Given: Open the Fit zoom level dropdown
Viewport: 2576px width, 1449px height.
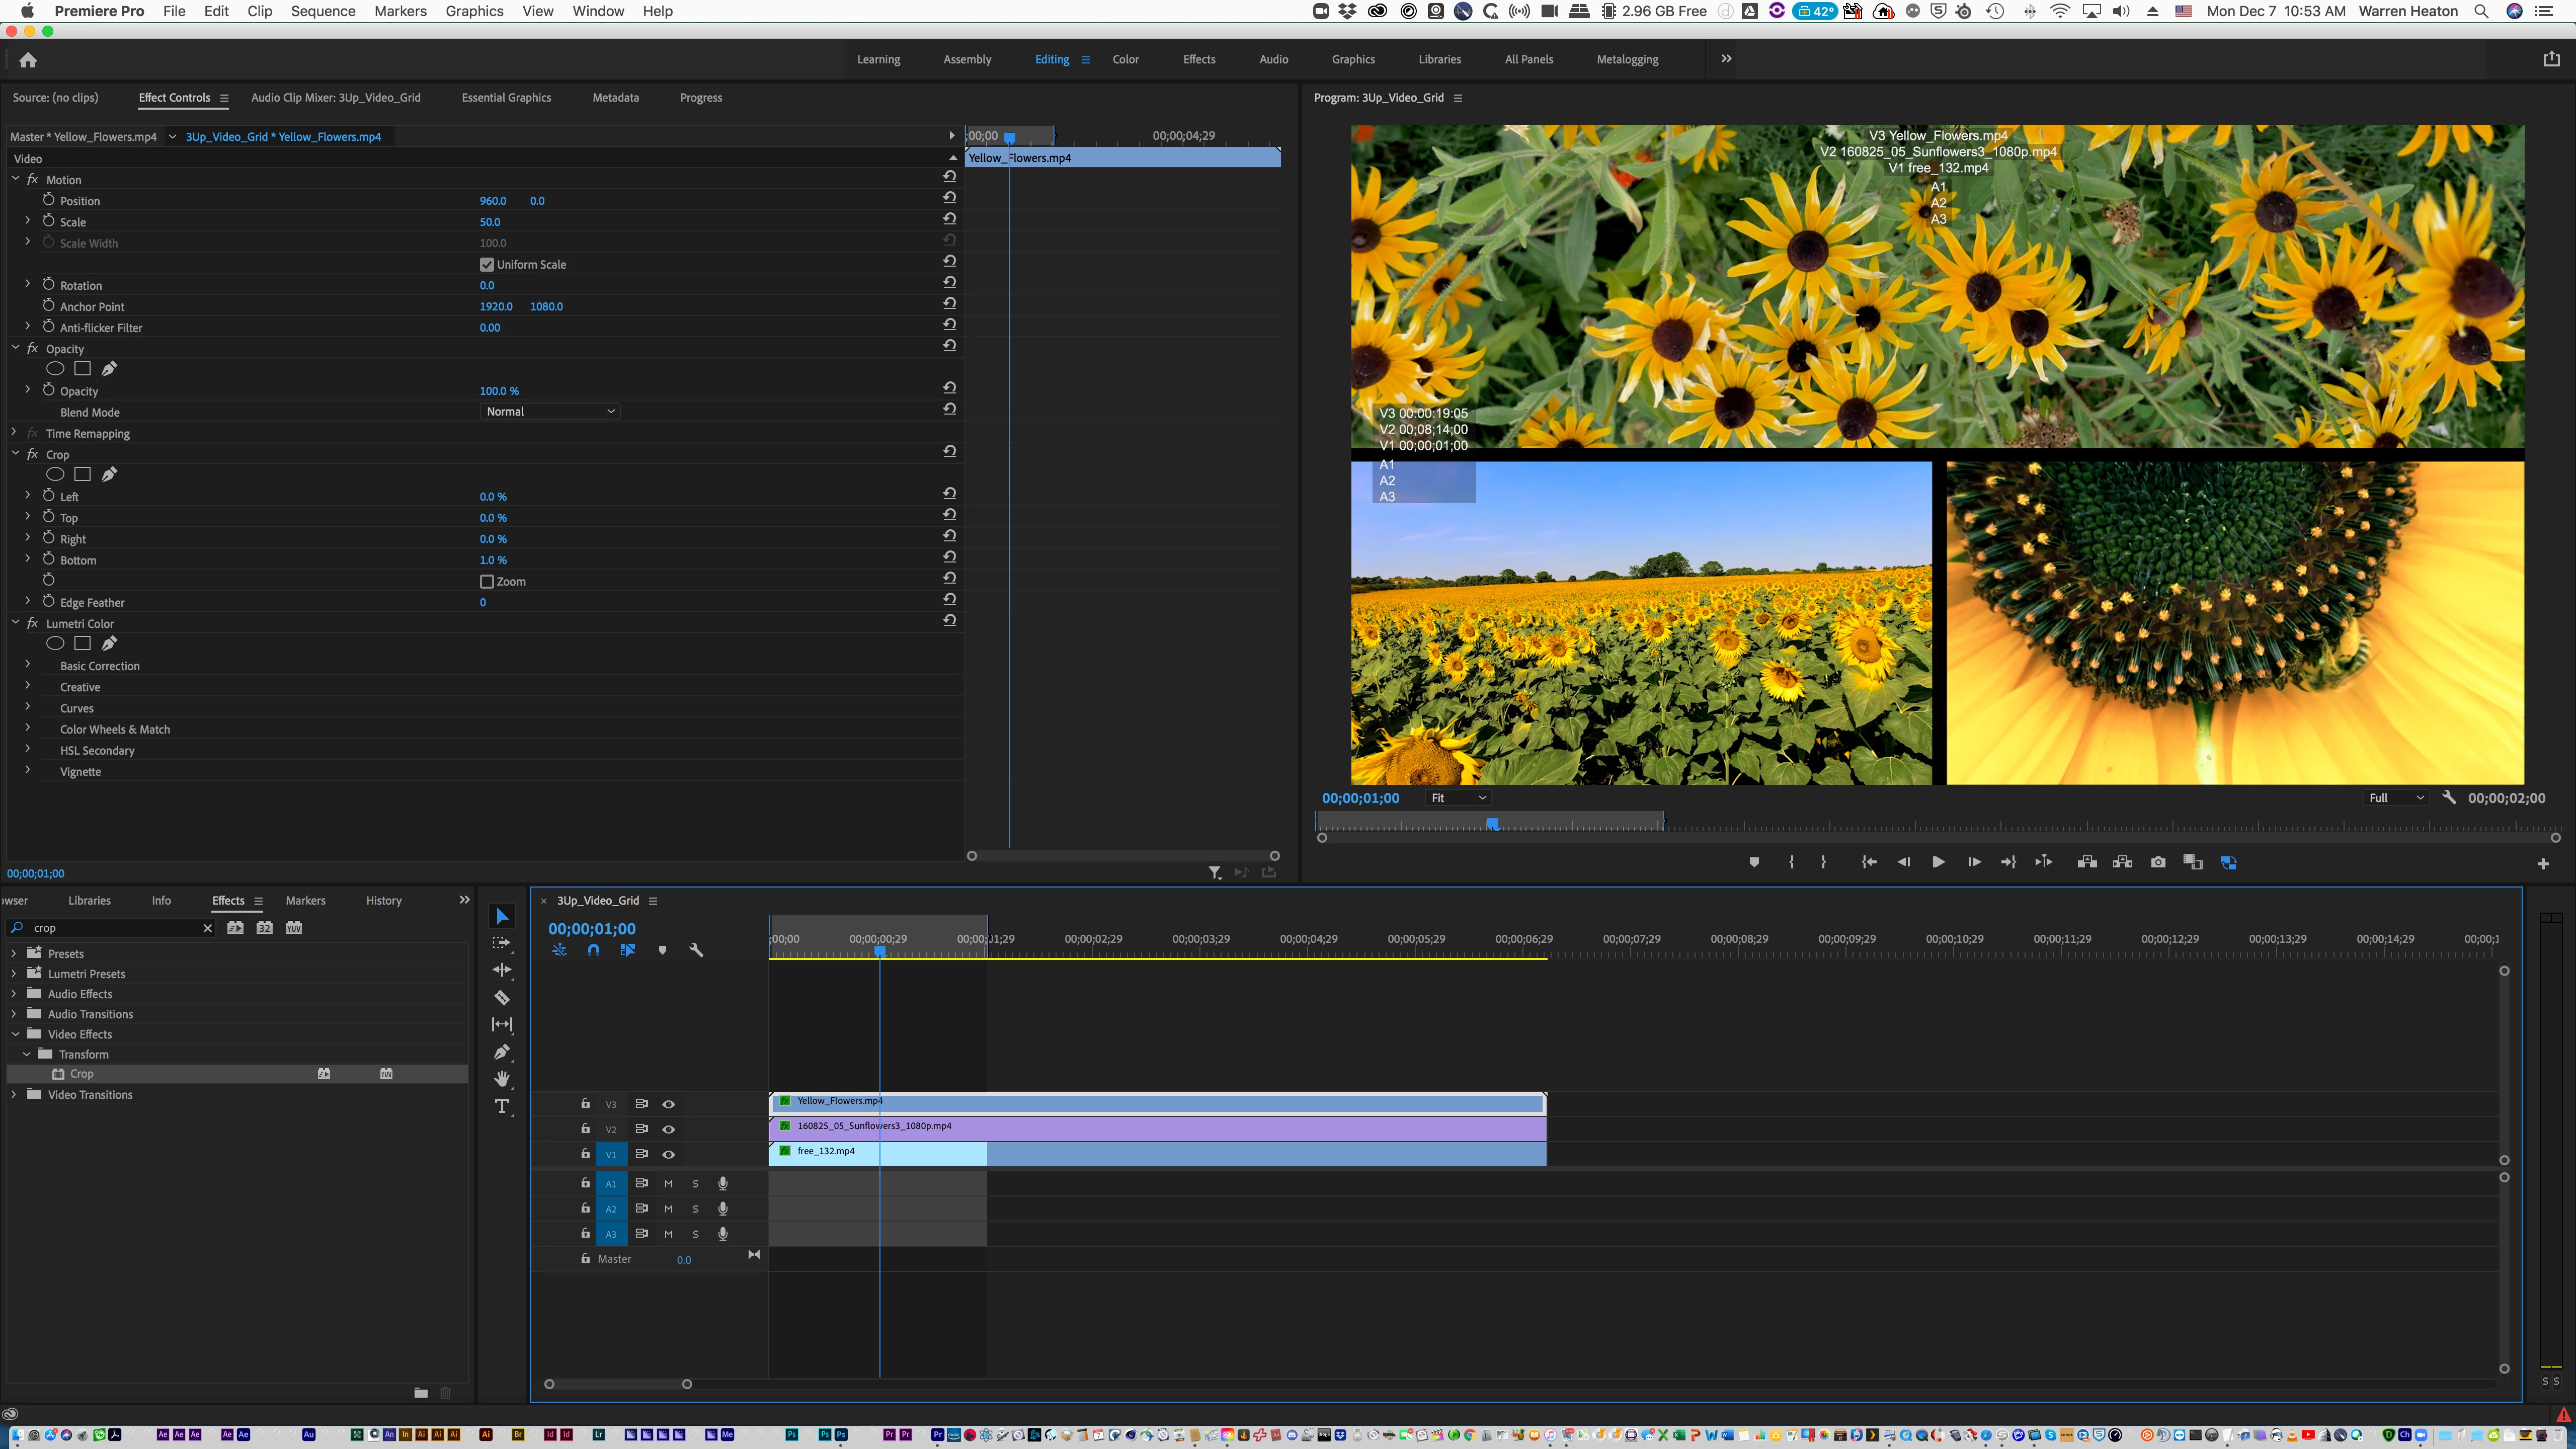Looking at the screenshot, I should 1458,797.
